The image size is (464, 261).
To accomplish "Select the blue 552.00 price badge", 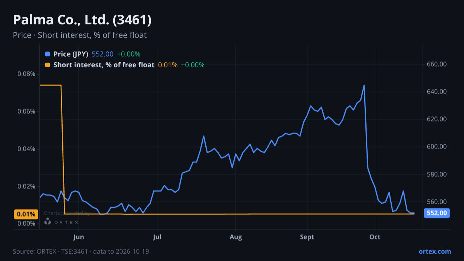I will tap(437, 213).
